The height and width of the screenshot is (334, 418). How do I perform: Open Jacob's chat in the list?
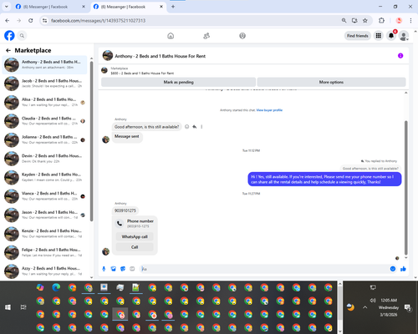[44, 83]
